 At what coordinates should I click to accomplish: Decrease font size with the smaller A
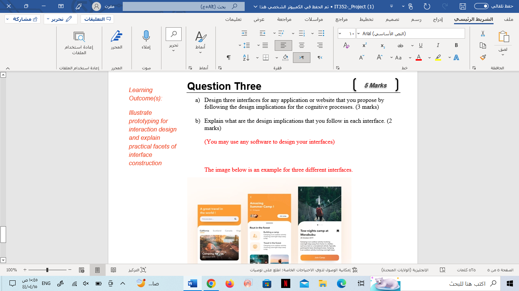pos(362,58)
